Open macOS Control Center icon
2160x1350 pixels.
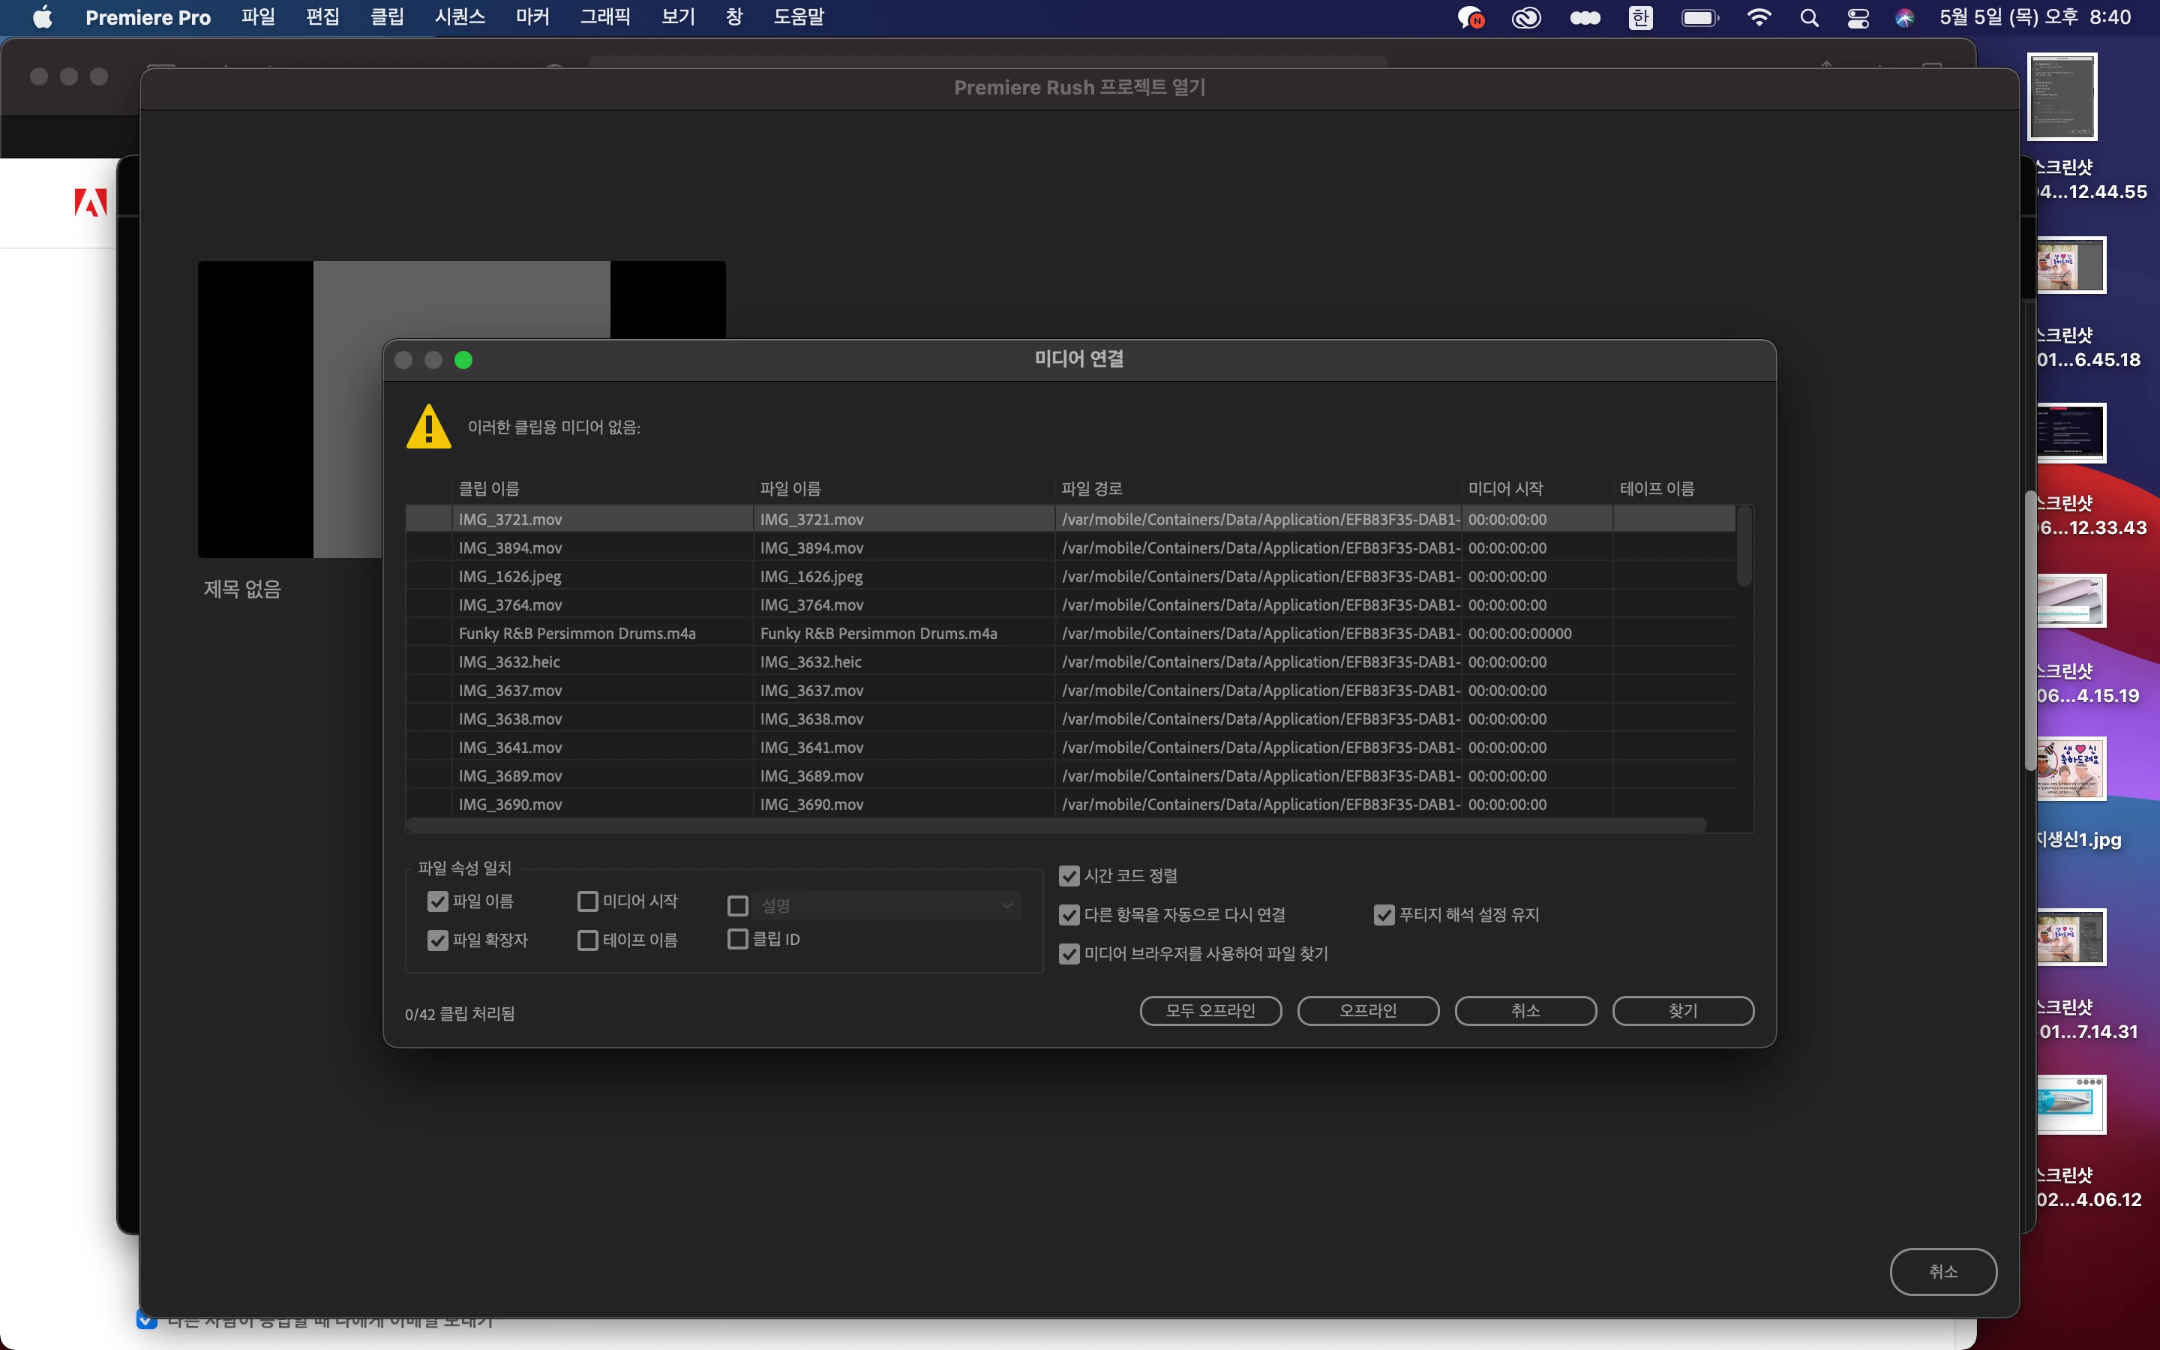tap(1858, 18)
